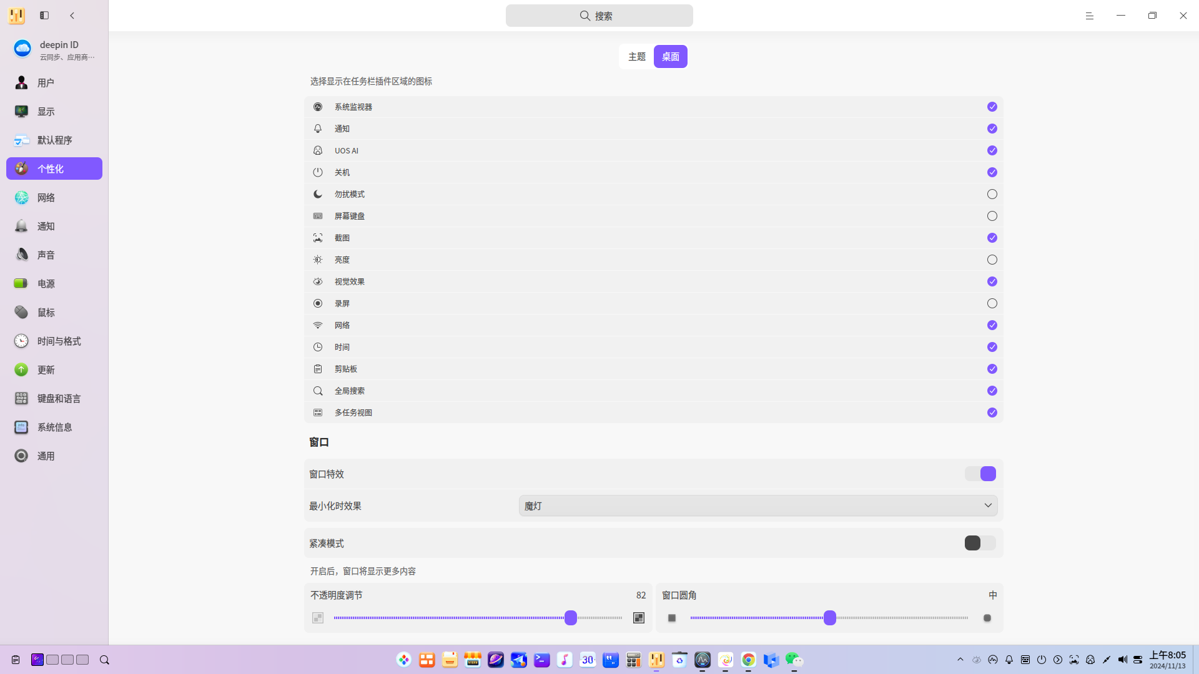This screenshot has width=1199, height=674.
Task: Turn off the 窗口特效 switch
Action: [x=980, y=474]
